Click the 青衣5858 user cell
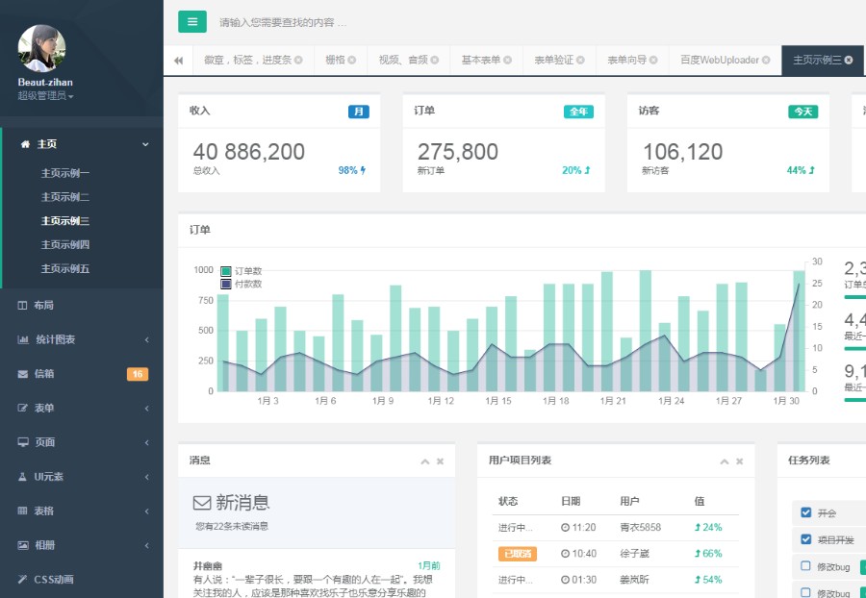This screenshot has height=598, width=866. 640,528
